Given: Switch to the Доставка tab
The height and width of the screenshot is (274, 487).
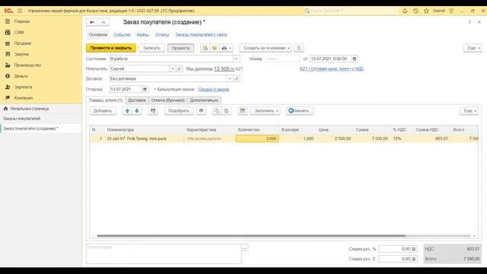Looking at the screenshot, I should point(137,100).
